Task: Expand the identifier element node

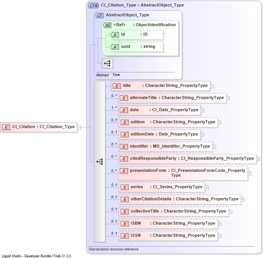Action: coord(214,147)
